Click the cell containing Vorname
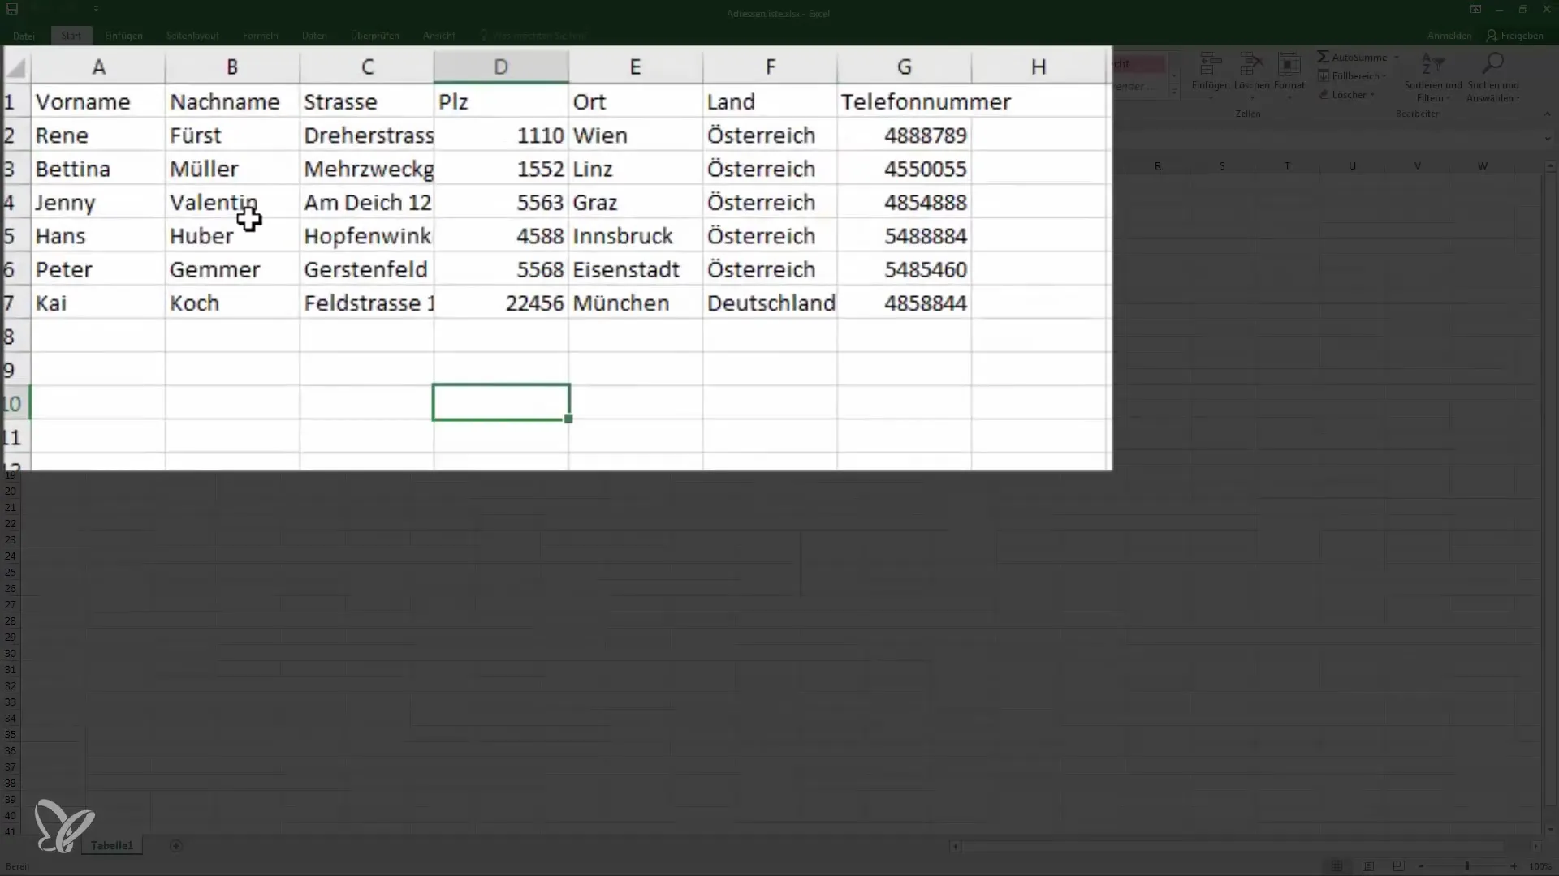This screenshot has width=1559, height=876. pyautogui.click(x=98, y=102)
